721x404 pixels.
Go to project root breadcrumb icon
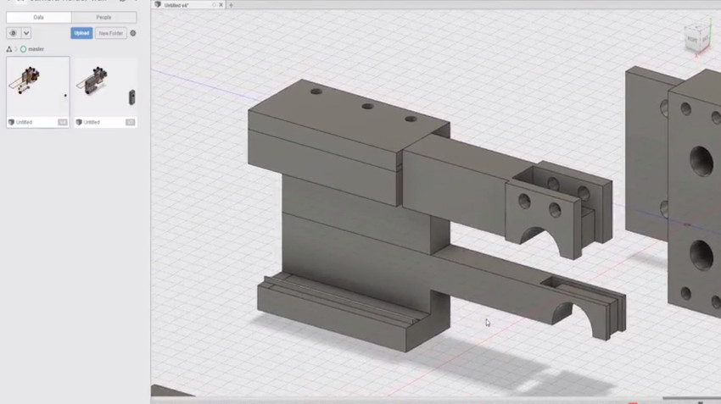tap(9, 49)
